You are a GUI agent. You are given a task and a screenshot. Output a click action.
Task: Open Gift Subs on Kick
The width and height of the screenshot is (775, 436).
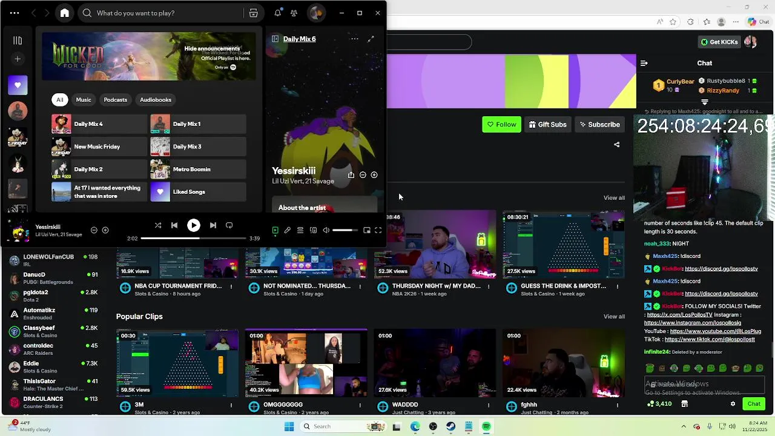pyautogui.click(x=547, y=124)
